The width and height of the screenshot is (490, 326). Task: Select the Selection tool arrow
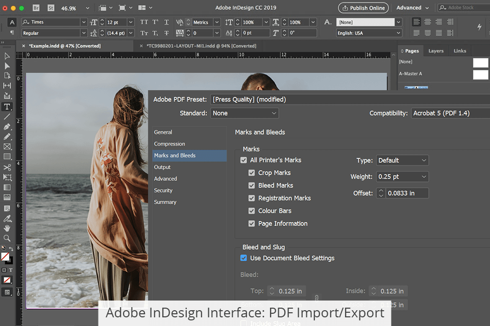7,56
